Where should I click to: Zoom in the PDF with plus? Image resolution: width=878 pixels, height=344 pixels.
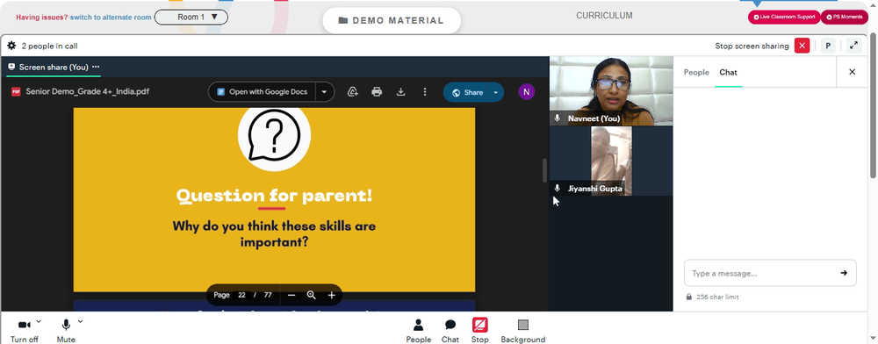tap(332, 295)
